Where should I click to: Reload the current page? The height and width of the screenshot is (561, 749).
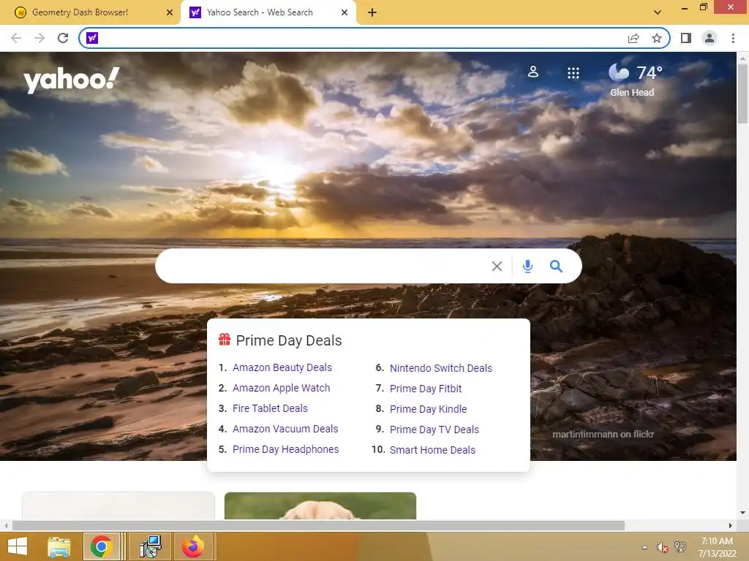(63, 38)
